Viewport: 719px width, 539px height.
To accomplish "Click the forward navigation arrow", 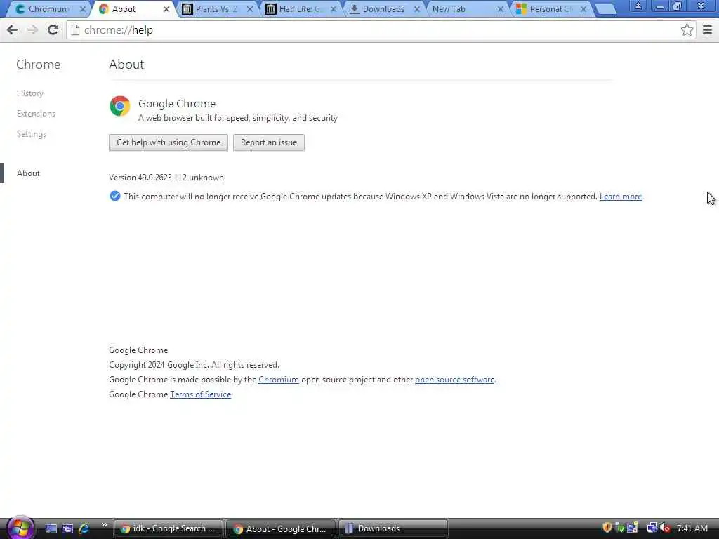I will point(32,30).
